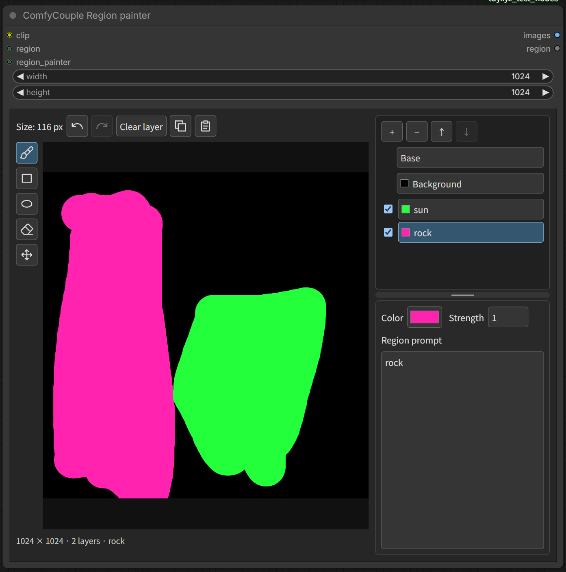Click the Strength value field
566x572 pixels.
click(508, 317)
